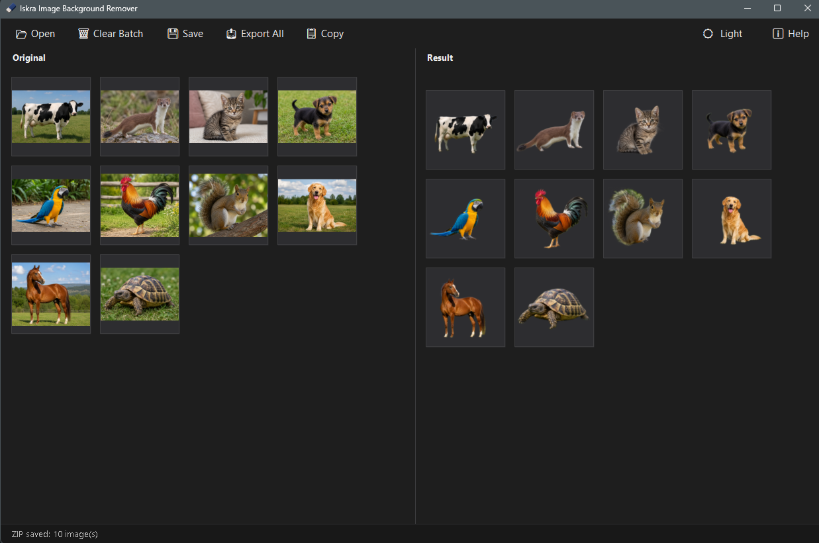Switch theme using the Light icon
This screenshot has width=819, height=543.
click(708, 34)
